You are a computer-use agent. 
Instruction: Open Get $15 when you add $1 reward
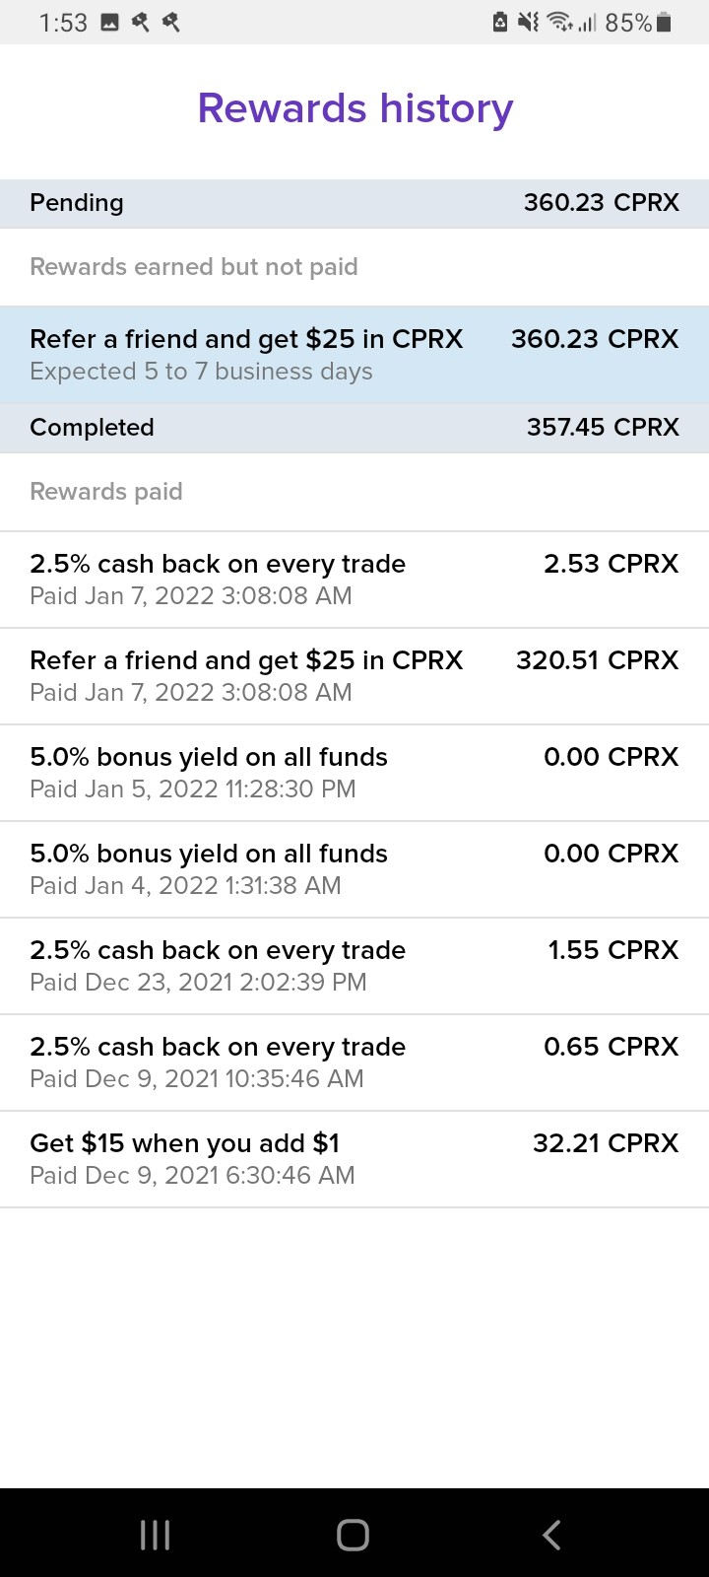click(x=354, y=1159)
